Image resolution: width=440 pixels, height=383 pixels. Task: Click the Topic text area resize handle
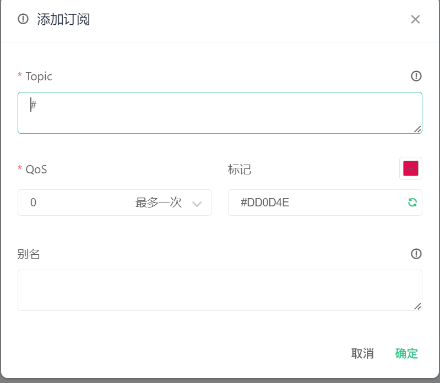(x=417, y=129)
